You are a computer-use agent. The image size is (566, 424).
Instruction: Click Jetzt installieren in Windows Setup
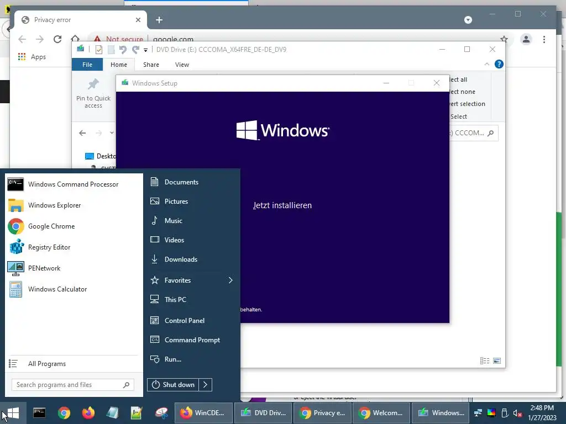(282, 205)
